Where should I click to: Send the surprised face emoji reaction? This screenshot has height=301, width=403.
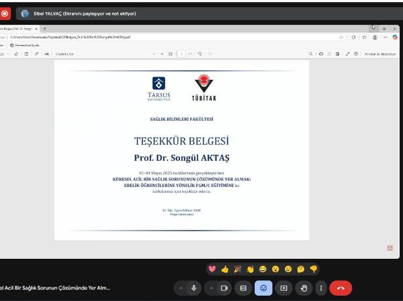(x=275, y=269)
